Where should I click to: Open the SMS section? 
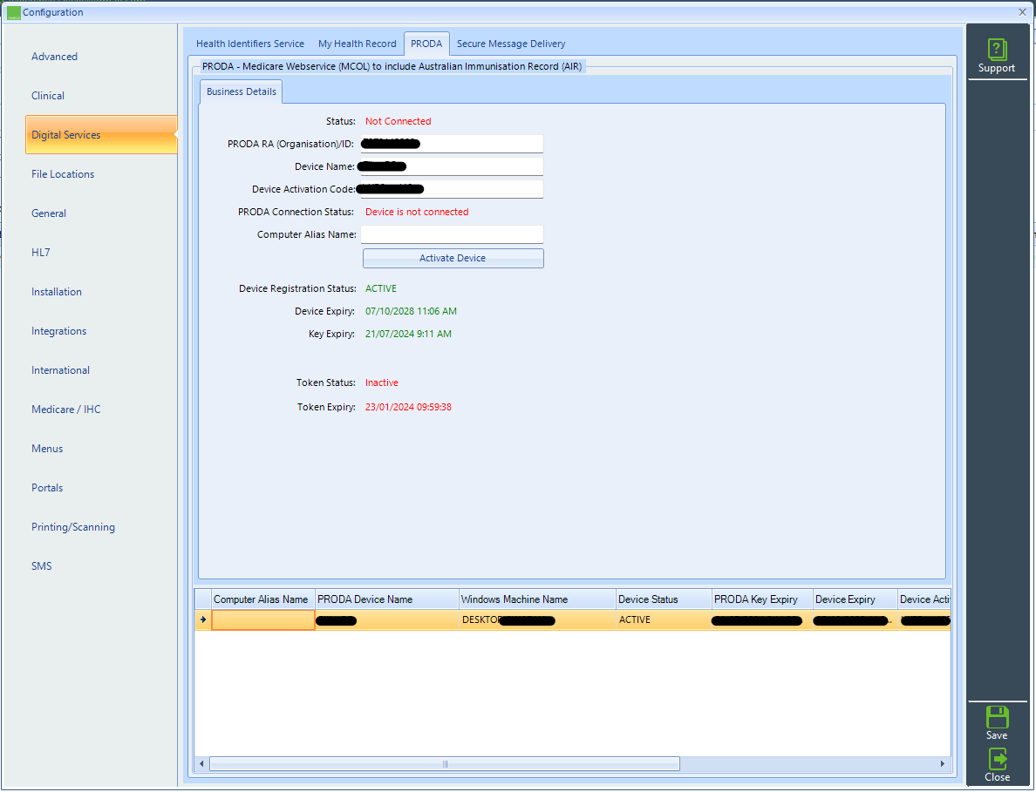pyautogui.click(x=42, y=566)
